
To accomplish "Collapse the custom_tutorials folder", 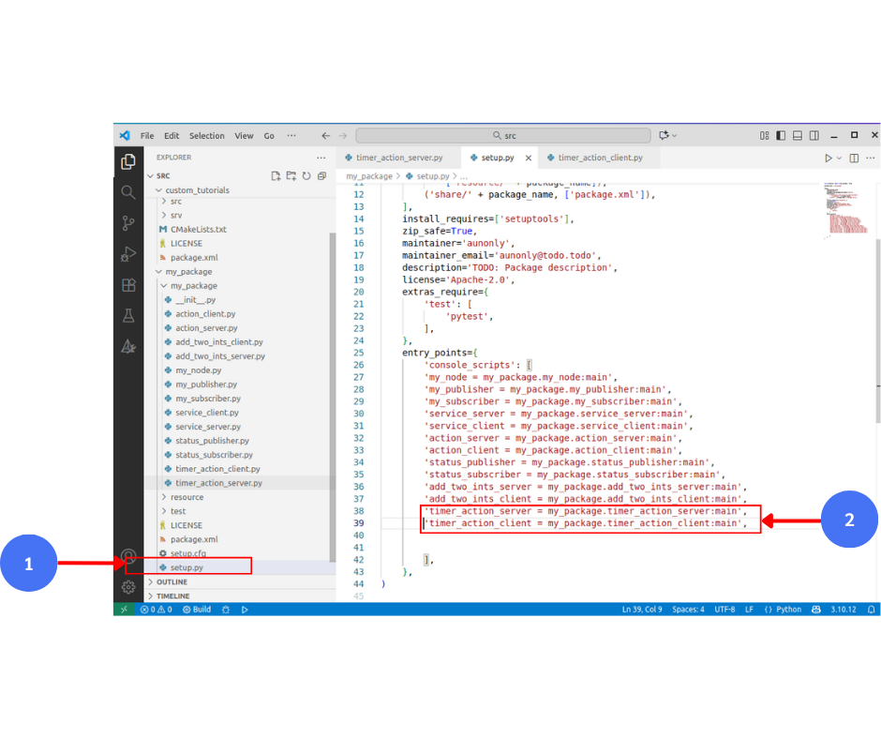I will tap(197, 190).
